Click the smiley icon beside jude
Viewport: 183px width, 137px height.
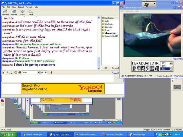103,21
